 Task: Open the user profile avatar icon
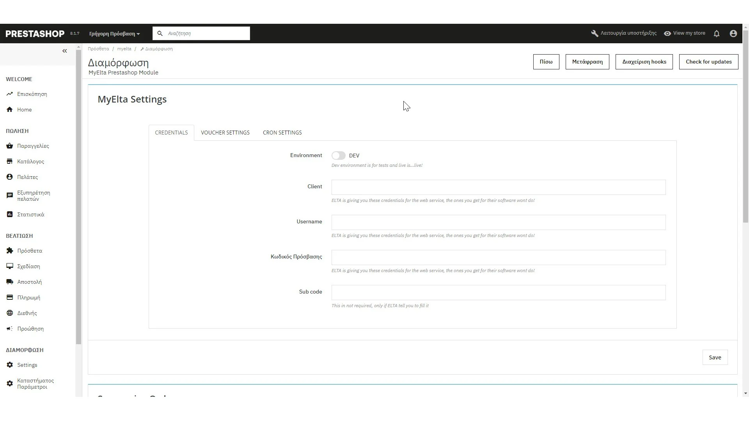tap(733, 34)
